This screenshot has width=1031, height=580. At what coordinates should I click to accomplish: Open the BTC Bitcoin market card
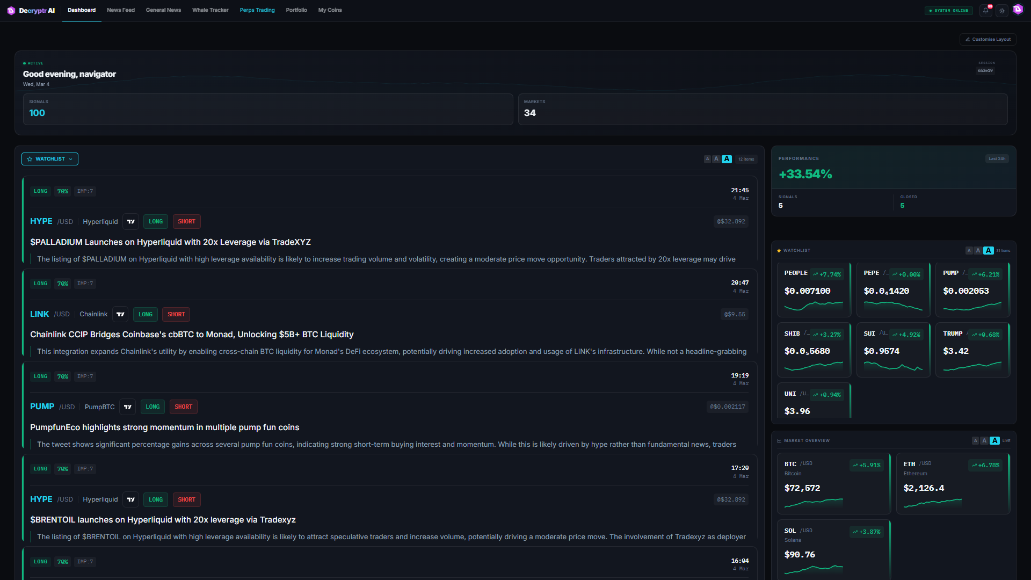(x=833, y=483)
